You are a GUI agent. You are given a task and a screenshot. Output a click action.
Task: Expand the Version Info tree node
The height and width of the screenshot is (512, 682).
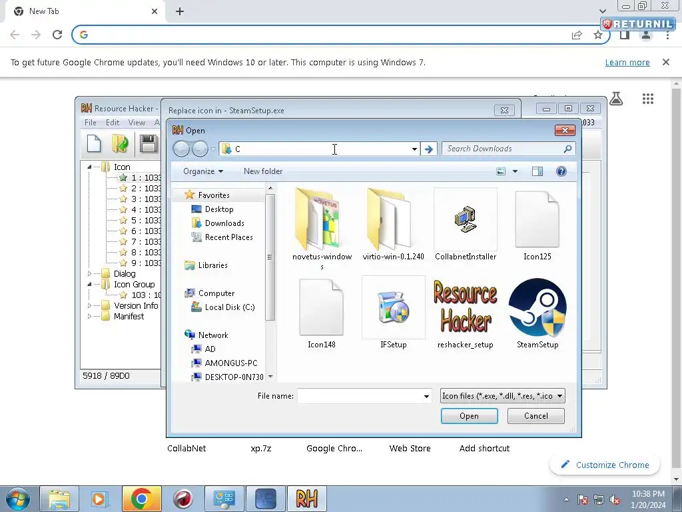(89, 305)
